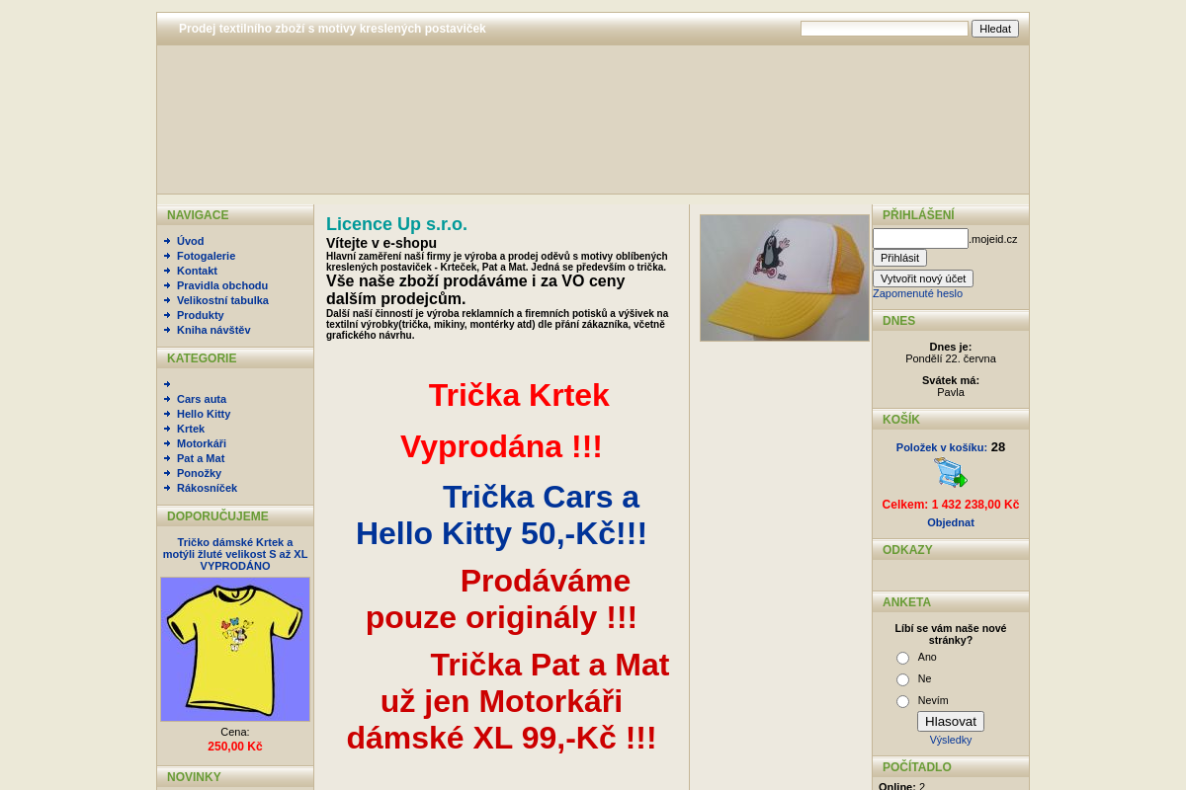Open Krtek category
Viewport: 1186px width, 790px height.
click(x=191, y=429)
